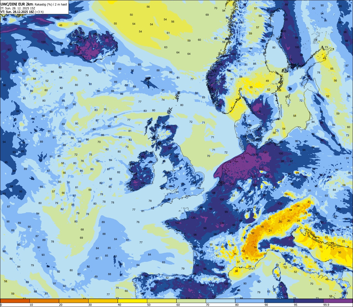Click the map value '17'
Viewport: 353px width, 307px height.
point(247,258)
